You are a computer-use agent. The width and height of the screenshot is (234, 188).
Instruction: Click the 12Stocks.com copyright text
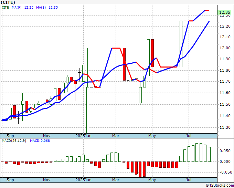(x=220, y=186)
